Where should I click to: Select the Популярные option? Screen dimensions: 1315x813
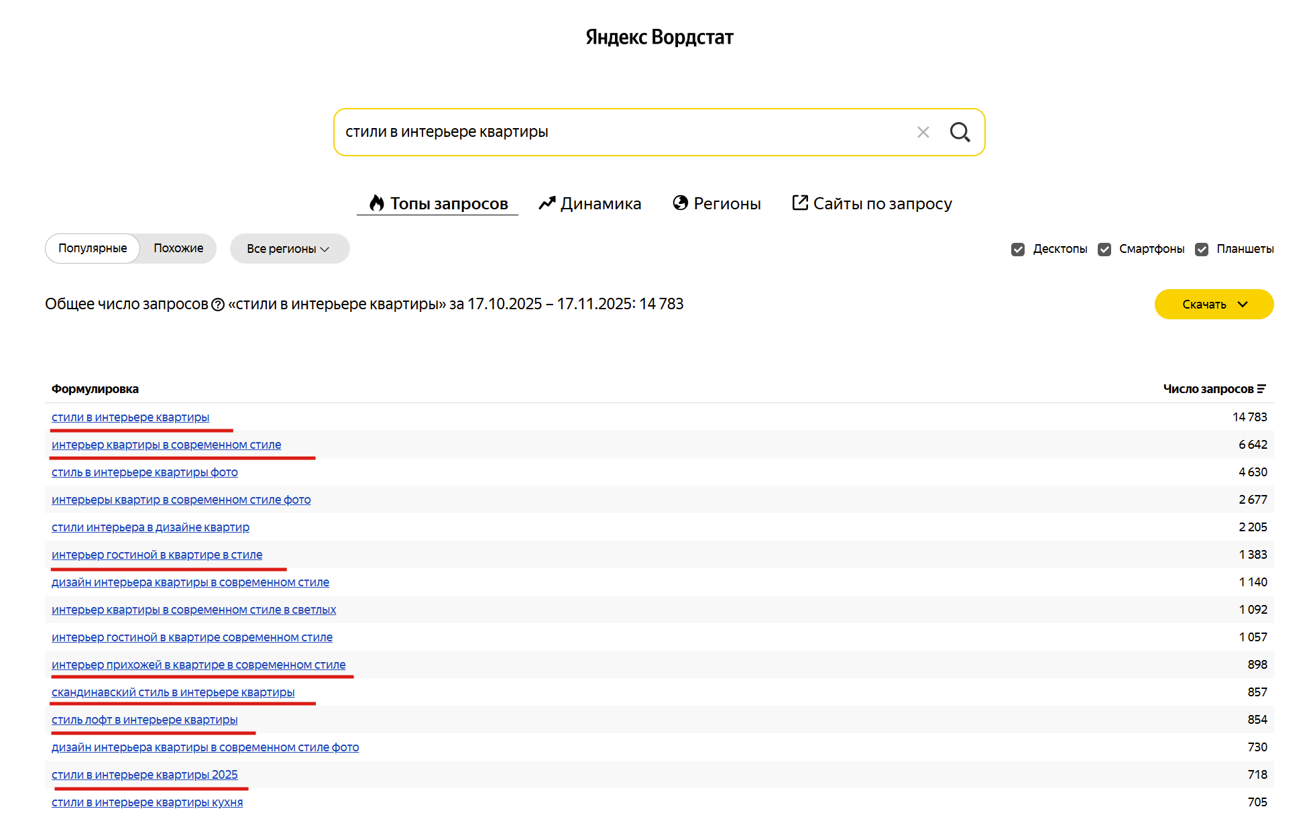click(x=93, y=248)
